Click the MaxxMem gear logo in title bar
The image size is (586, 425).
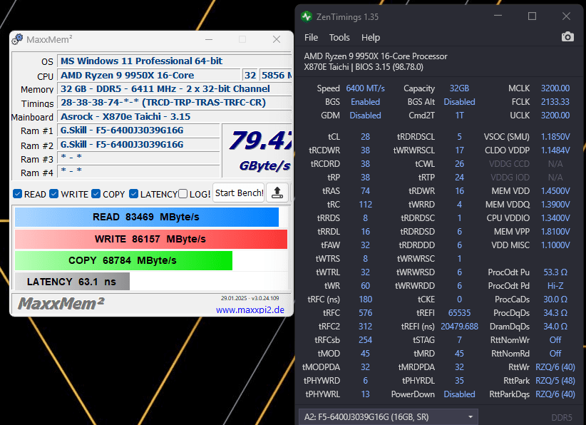click(17, 39)
